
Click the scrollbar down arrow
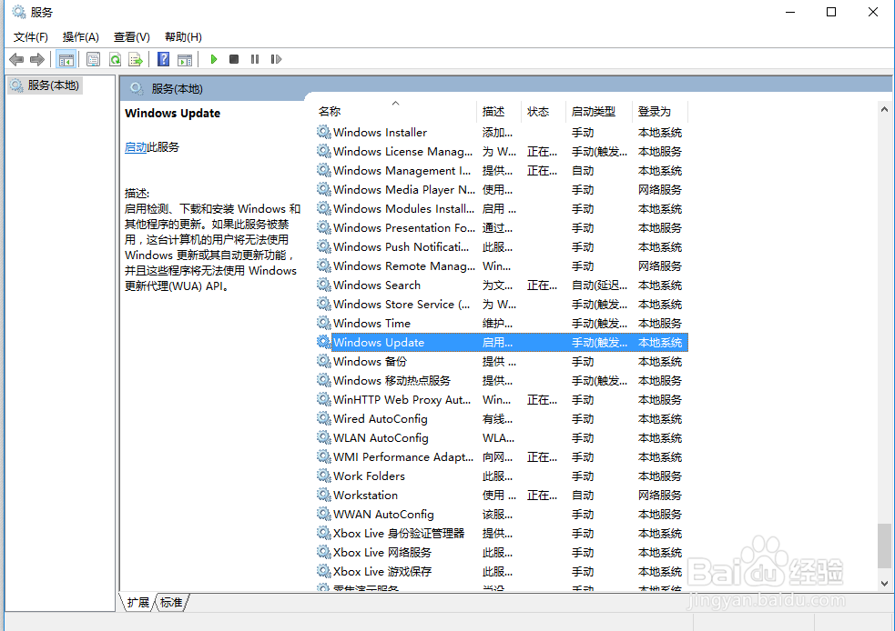pos(884,583)
